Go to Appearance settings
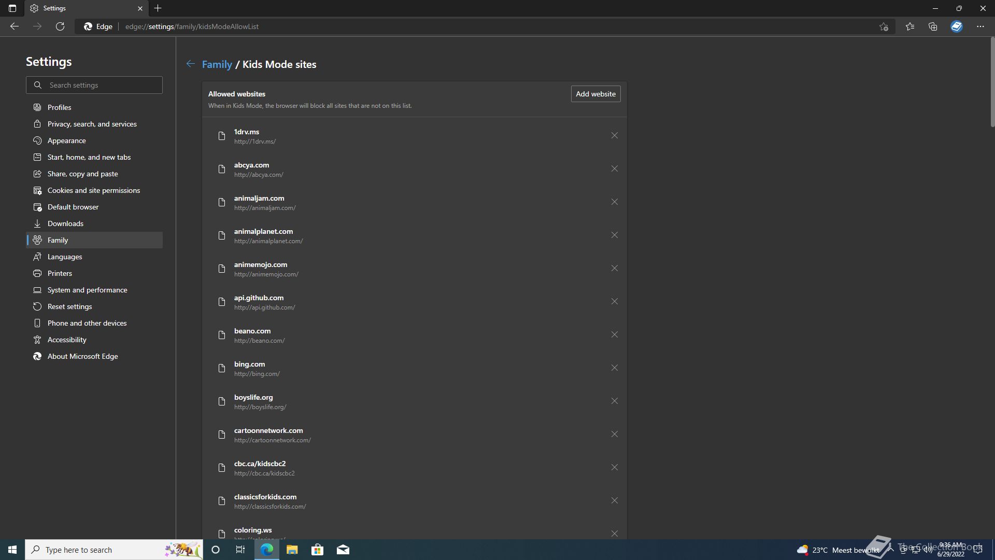The image size is (995, 560). click(94, 141)
